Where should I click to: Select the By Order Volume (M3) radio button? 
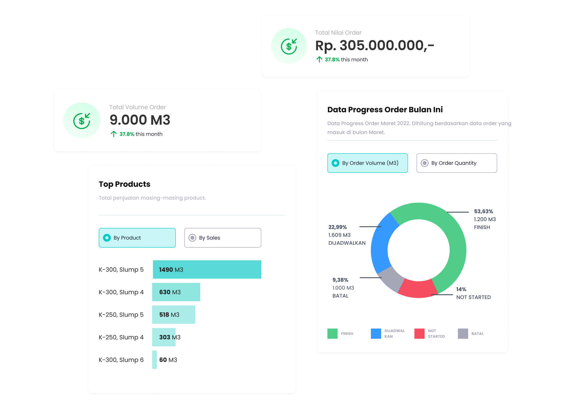click(x=335, y=163)
